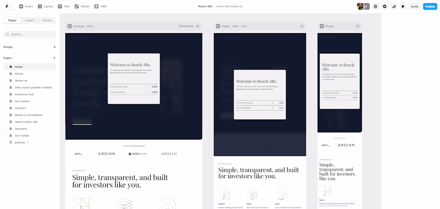The height and width of the screenshot is (209, 440).
Task: Select the Home page
Action: [x=30, y=67]
